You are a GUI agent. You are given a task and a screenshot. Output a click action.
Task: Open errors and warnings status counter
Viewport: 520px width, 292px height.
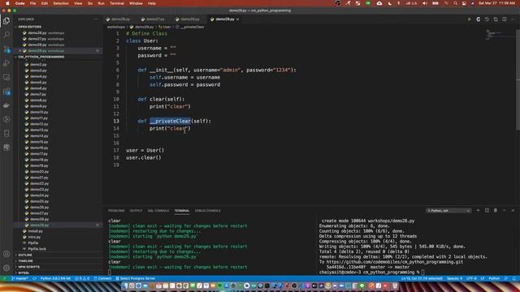click(82, 278)
